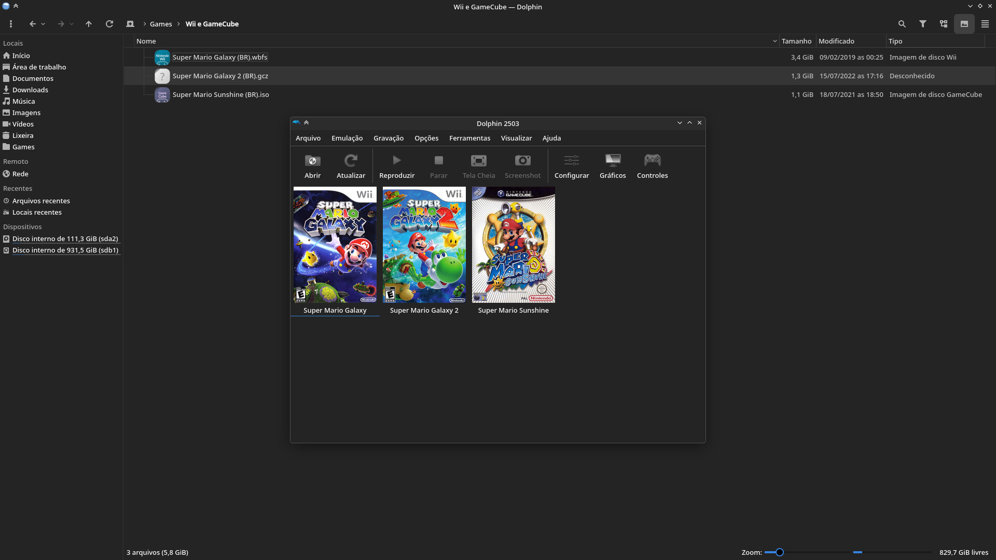This screenshot has width=996, height=560.
Task: Sort files by the Tipo column
Action: [895, 41]
